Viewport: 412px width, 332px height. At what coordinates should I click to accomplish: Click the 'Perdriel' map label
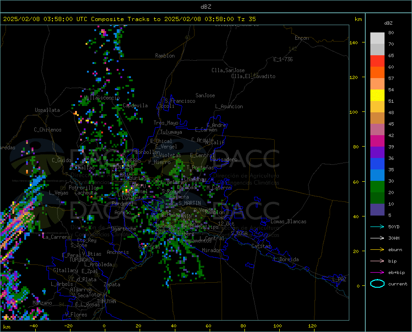click(x=123, y=203)
